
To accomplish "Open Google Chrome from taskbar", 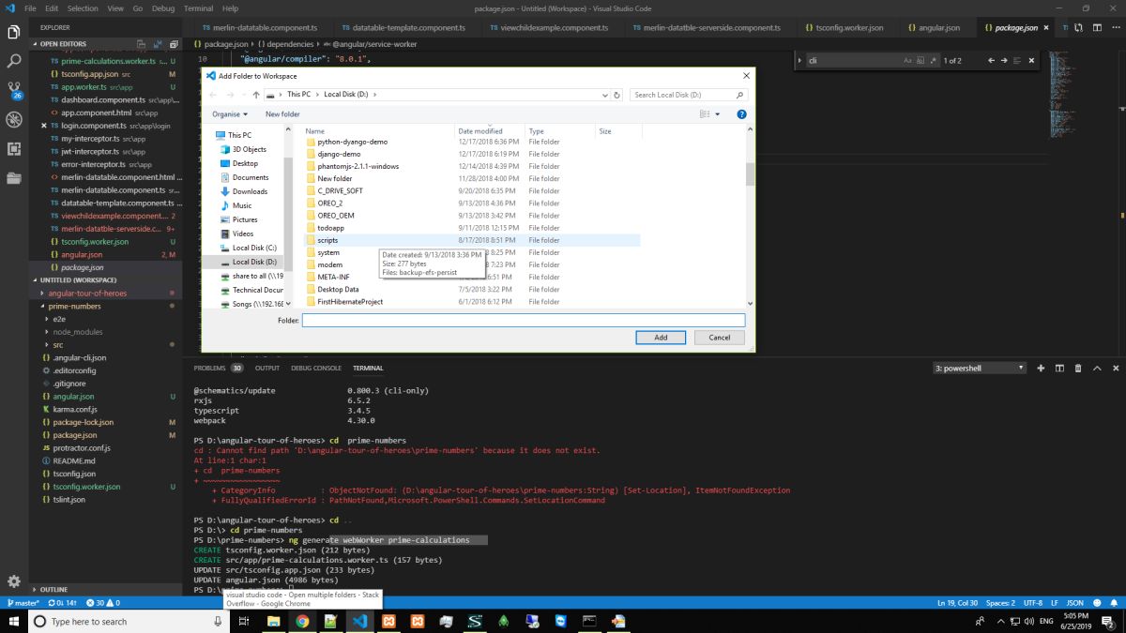I will pyautogui.click(x=302, y=621).
